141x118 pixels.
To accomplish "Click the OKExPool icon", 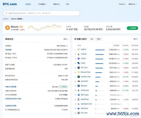I will [x=79, y=108].
